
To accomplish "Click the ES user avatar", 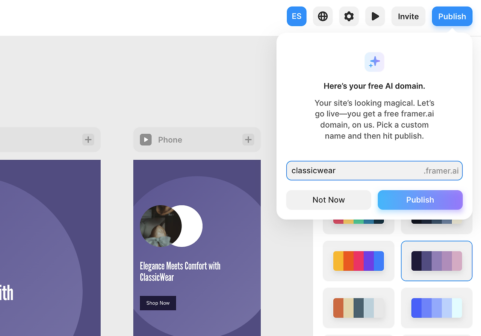I will point(296,17).
